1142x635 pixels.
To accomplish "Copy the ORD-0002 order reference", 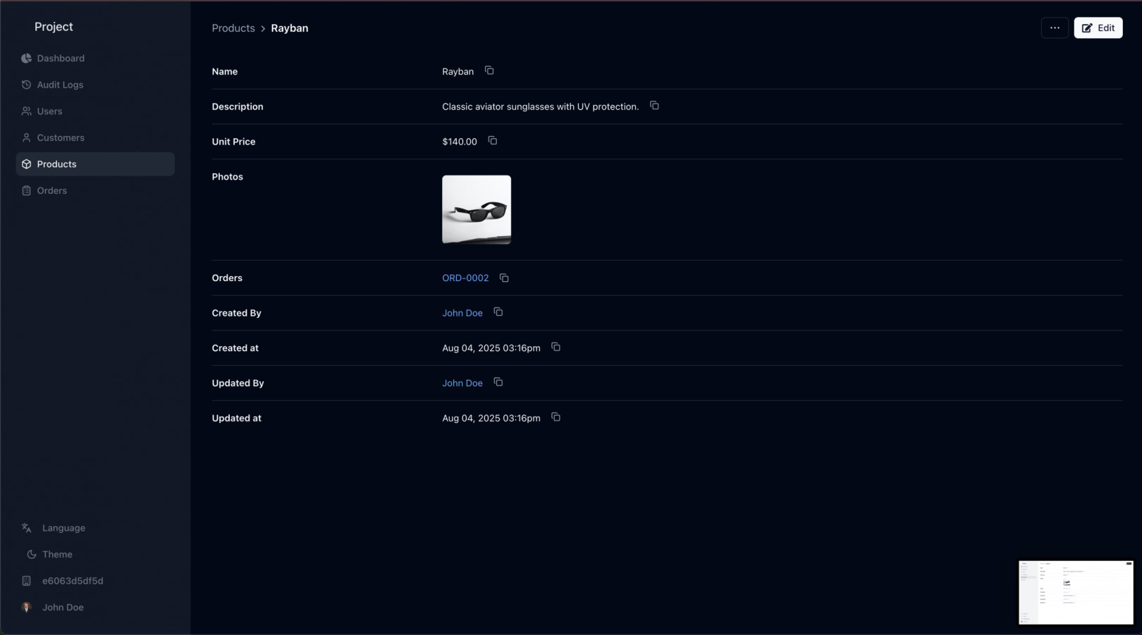I will coord(504,278).
